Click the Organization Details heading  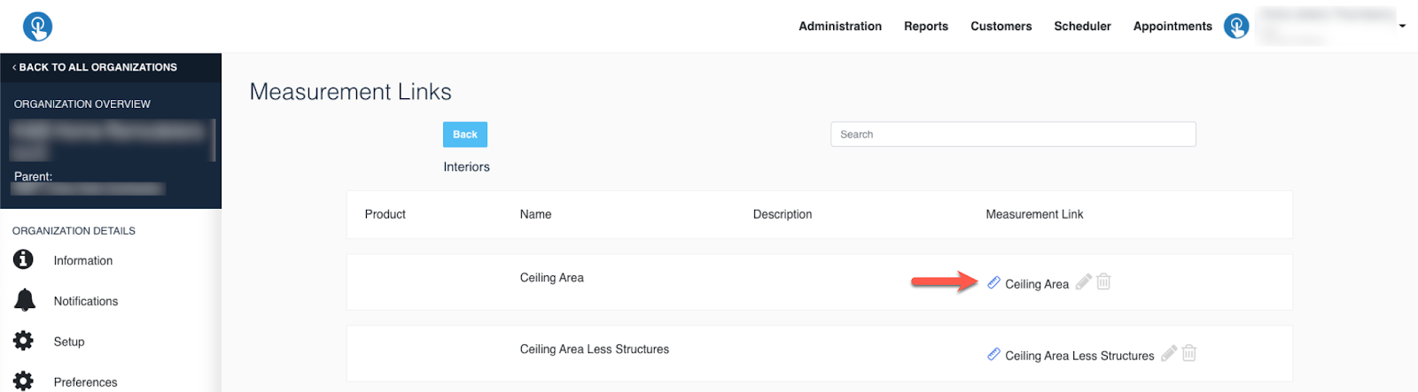click(74, 231)
